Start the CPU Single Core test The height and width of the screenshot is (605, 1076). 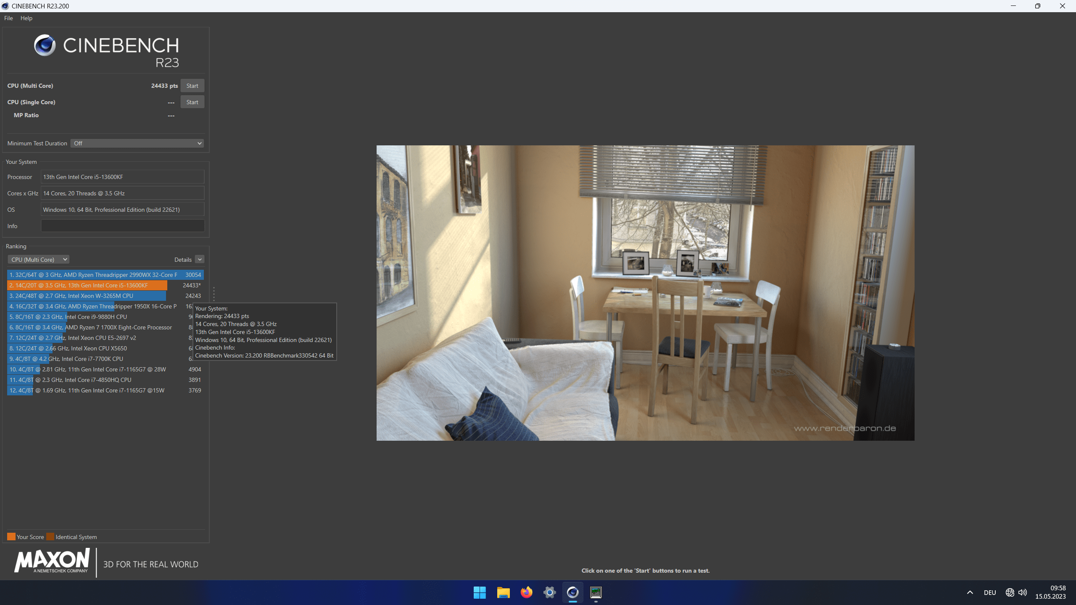[x=192, y=102]
